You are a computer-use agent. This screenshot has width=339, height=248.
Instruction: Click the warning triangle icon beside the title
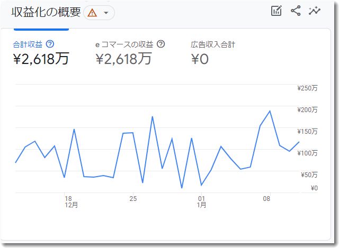[x=92, y=13]
